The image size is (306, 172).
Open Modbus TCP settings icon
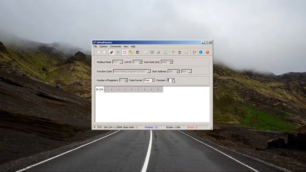[180, 52]
